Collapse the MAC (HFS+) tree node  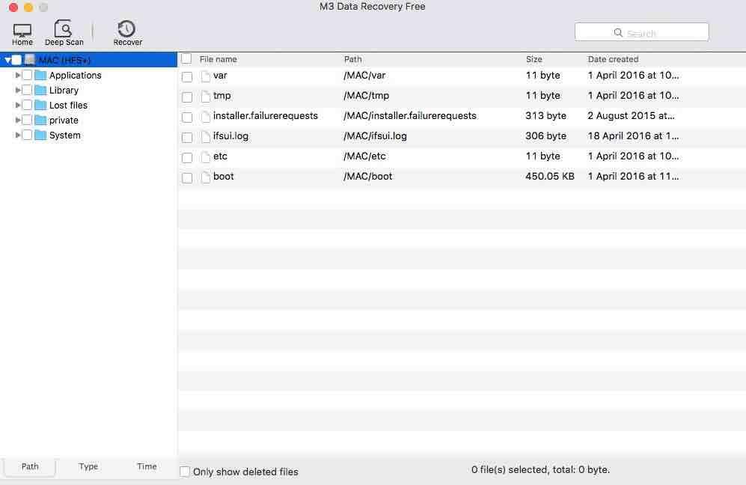7,61
